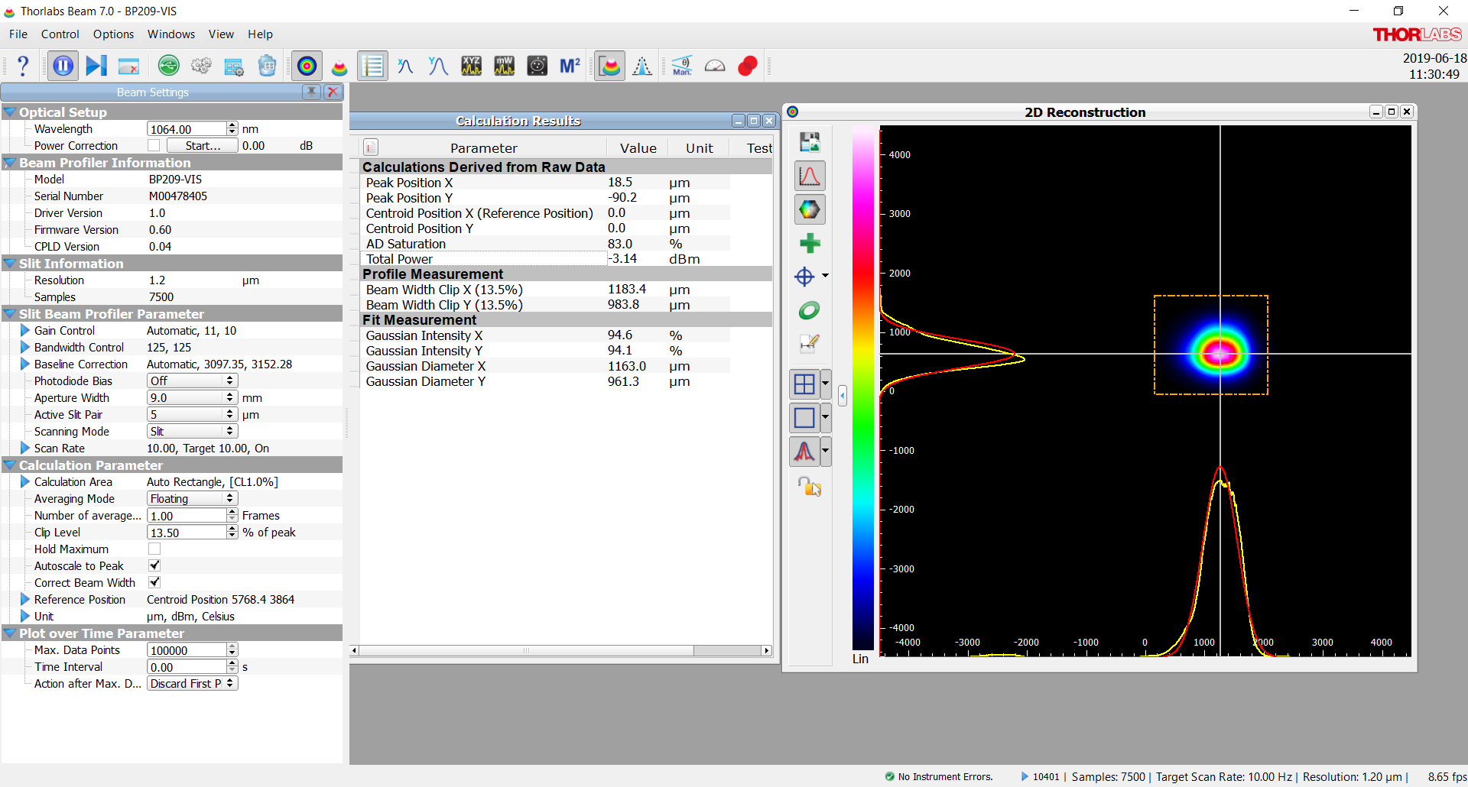This screenshot has height=787, width=1468.
Task: Click the Parameter column header
Action: click(484, 148)
